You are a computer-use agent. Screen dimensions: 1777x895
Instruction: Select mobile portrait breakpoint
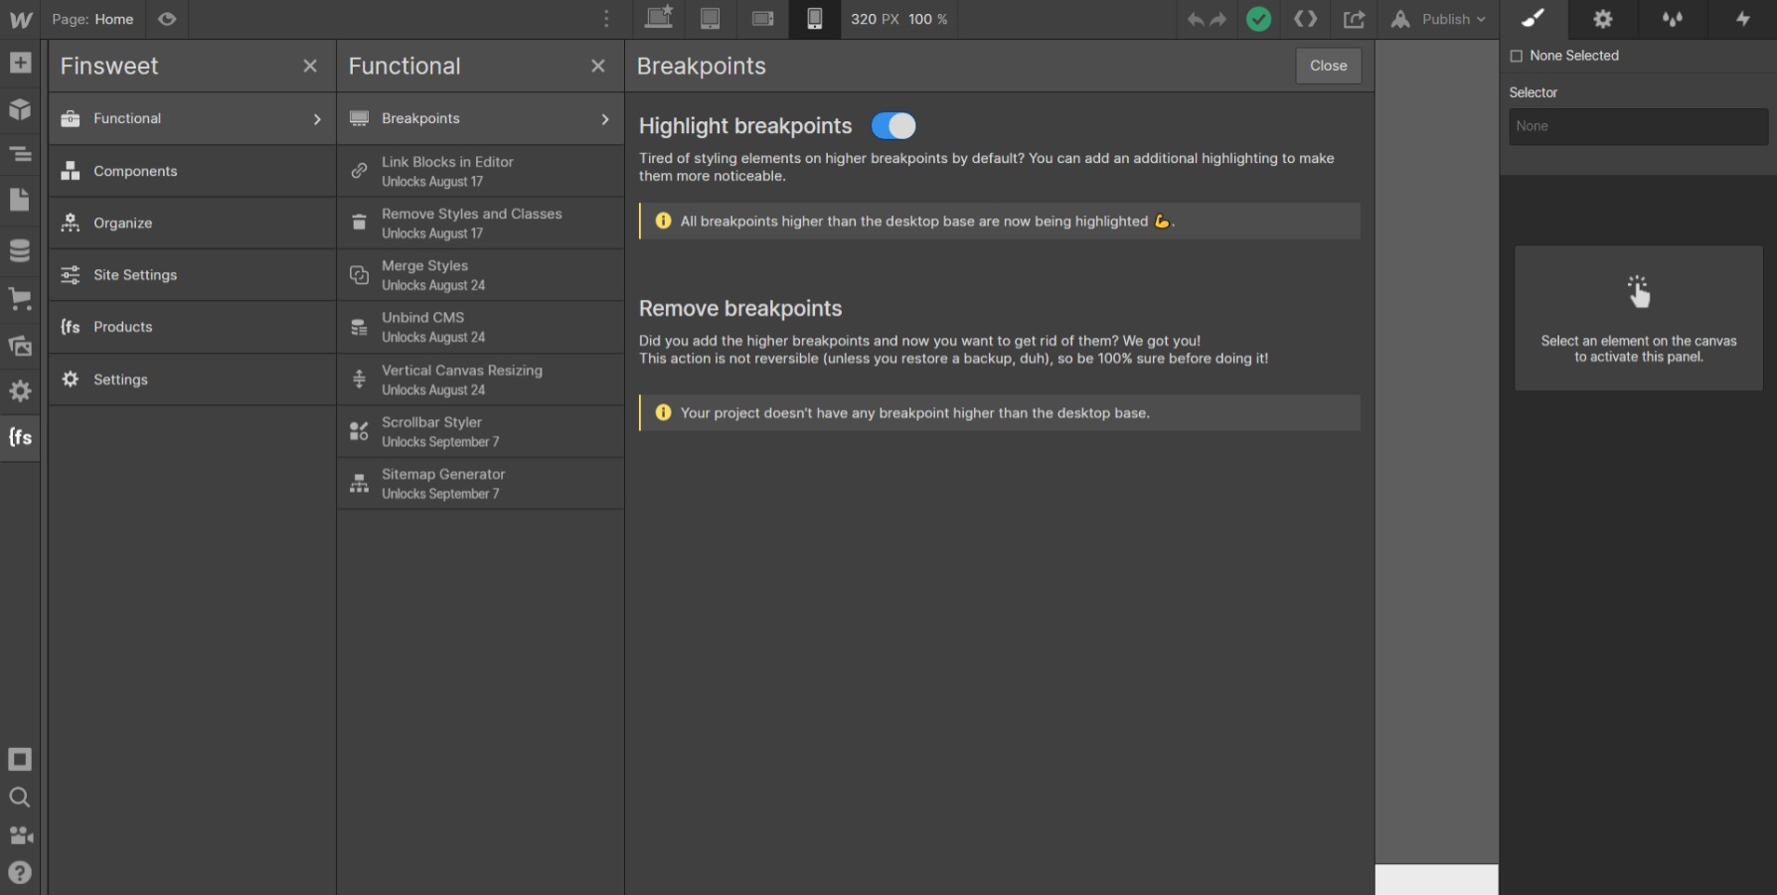[814, 19]
